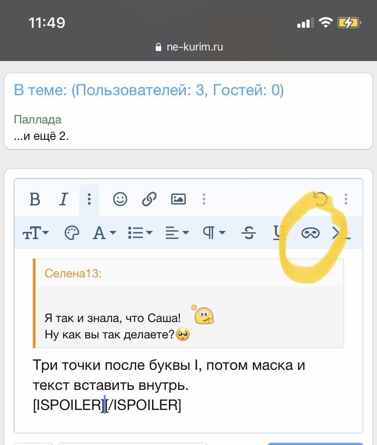Insert inline spoiler with the mask icon
377x445 pixels.
311,233
